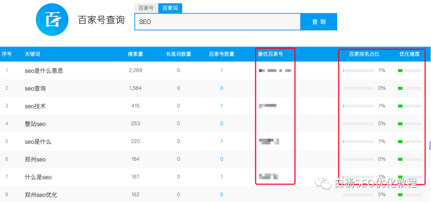
Task: Select keyword seo是什么
Action: (x=38, y=142)
